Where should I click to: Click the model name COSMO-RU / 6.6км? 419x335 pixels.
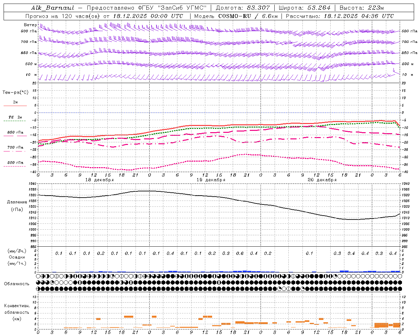pyautogui.click(x=248, y=16)
